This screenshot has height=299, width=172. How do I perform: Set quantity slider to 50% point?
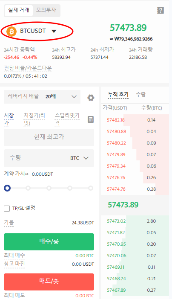[49, 188]
